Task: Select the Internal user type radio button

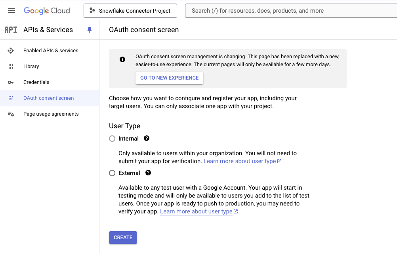Action: [x=112, y=139]
